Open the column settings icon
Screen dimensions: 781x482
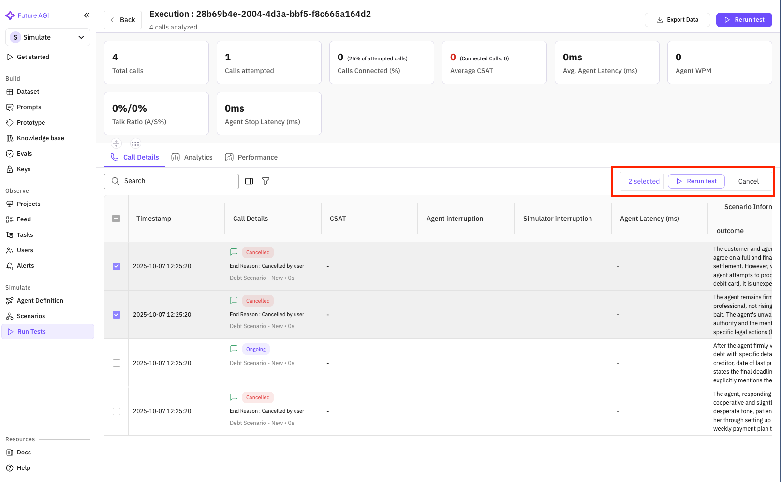(249, 181)
